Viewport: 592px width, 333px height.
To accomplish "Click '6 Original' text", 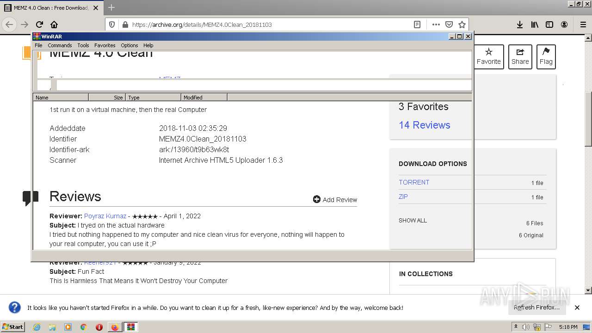I will [531, 235].
